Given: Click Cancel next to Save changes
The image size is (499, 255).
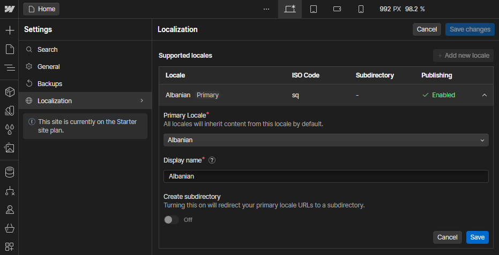Looking at the screenshot, I should [427, 29].
